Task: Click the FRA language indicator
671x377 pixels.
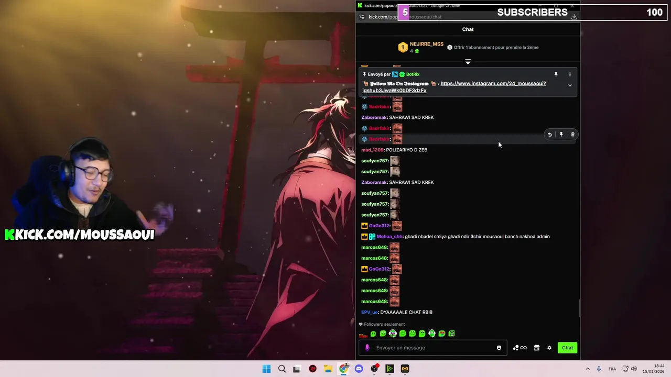Action: [x=612, y=369]
